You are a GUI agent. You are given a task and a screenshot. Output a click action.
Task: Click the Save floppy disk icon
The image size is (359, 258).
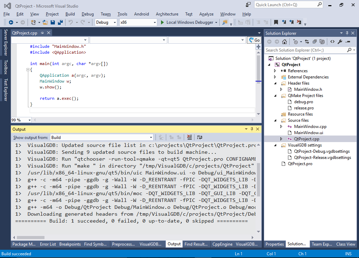click(x=53, y=22)
